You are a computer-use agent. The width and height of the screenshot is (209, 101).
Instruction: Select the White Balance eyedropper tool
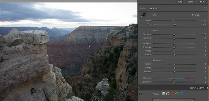pyautogui.click(x=143, y=15)
